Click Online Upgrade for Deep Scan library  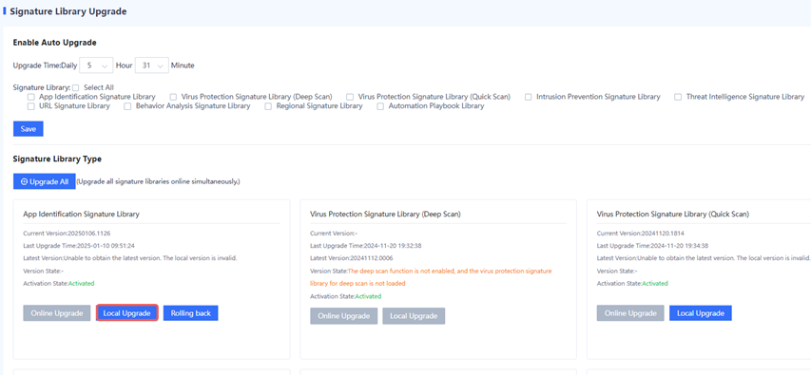[x=344, y=316]
